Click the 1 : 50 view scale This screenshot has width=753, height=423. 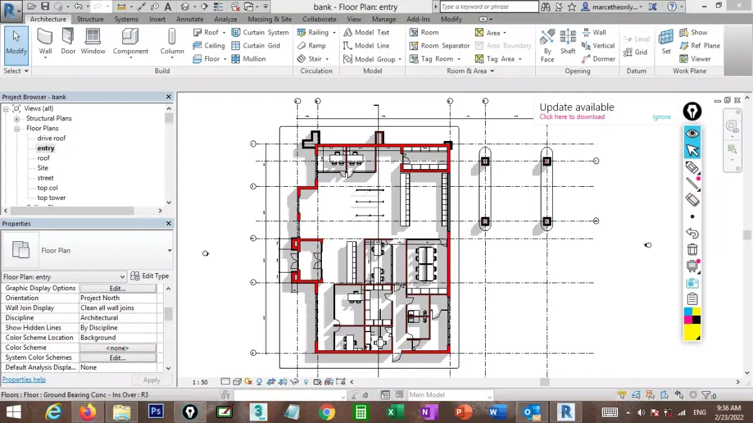click(200, 382)
